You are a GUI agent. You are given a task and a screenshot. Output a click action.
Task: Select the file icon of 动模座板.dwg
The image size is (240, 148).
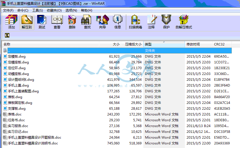point(5,74)
